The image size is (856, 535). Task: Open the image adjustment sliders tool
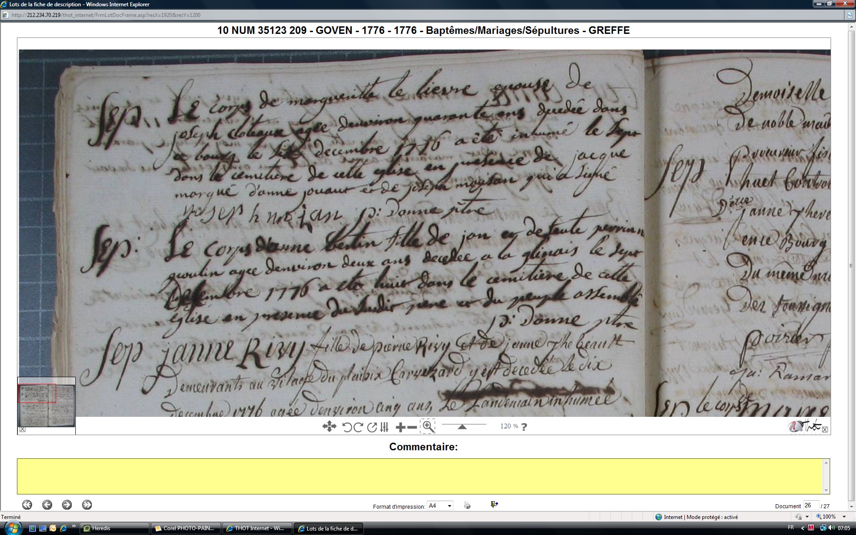point(384,427)
